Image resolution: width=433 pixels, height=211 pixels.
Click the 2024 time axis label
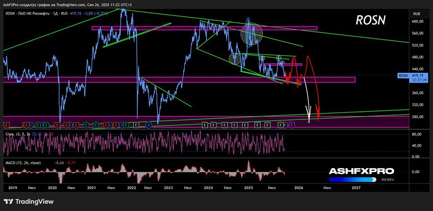tap(208, 188)
